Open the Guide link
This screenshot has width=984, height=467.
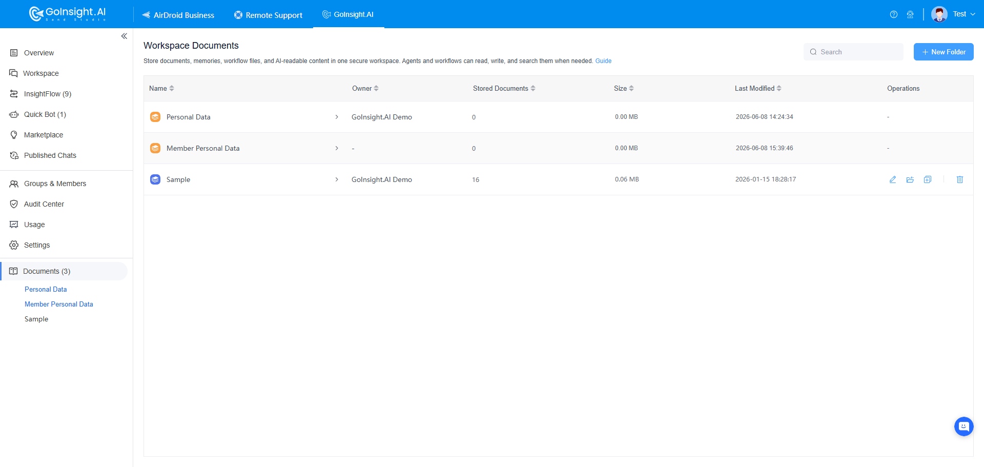[x=603, y=61]
